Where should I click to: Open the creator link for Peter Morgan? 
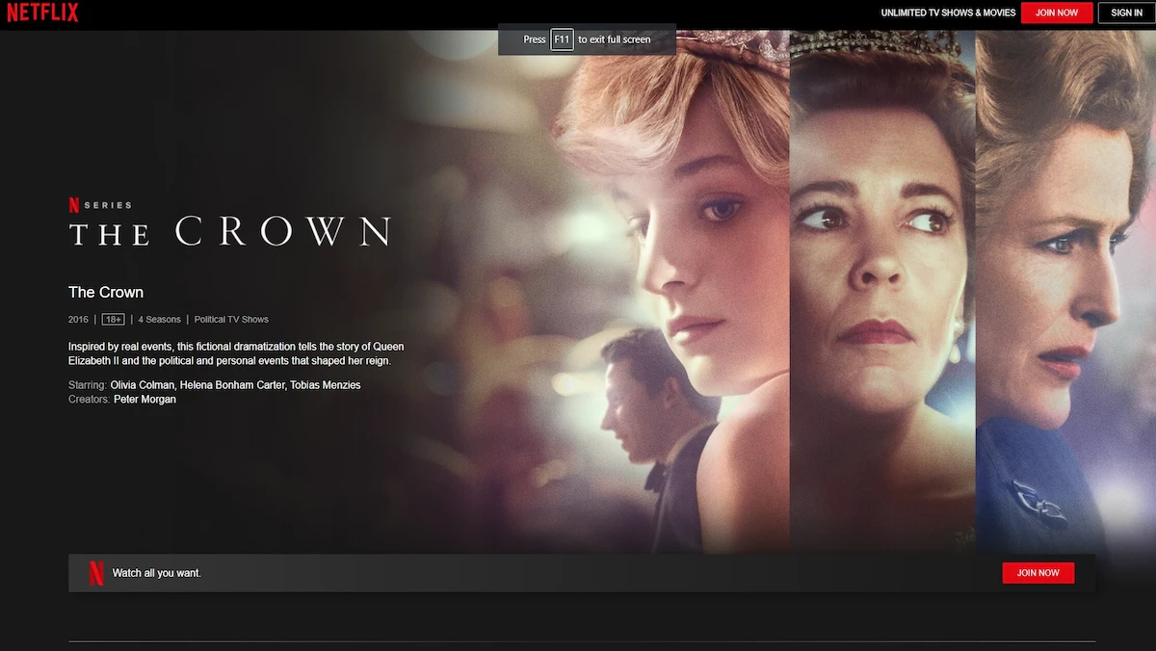coord(144,400)
